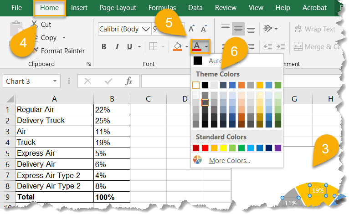Click the Borders grid icon
This screenshot has height=214, width=349.
pos(154,46)
